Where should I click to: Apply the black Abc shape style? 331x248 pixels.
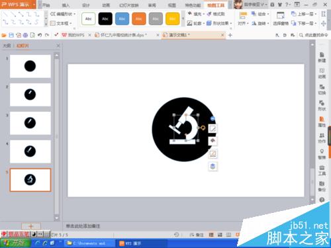[105, 19]
